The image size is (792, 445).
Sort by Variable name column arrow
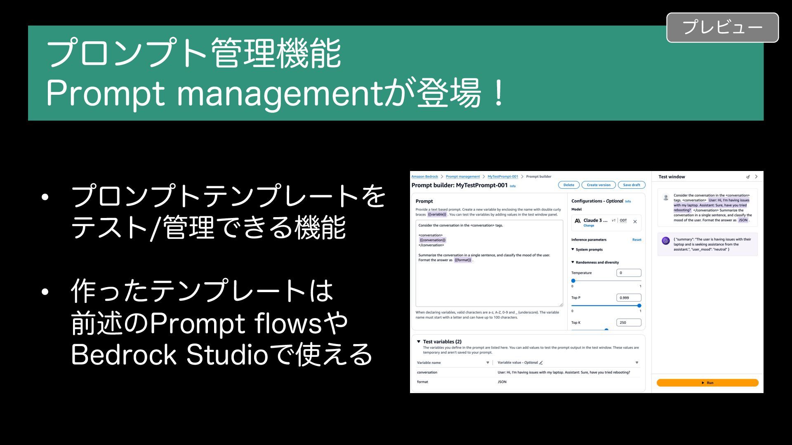pos(488,363)
